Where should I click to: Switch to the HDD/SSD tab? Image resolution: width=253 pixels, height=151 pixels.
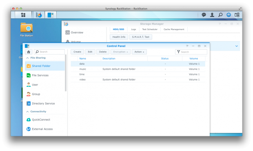(x=118, y=29)
